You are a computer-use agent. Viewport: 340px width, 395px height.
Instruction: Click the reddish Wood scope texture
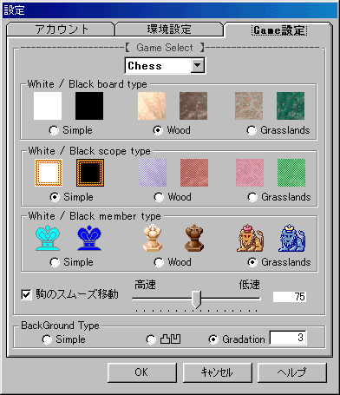(x=194, y=173)
